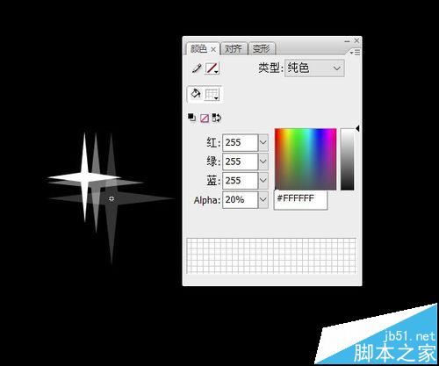Image resolution: width=439 pixels, height=366 pixels.
Task: Open the stroke color swatch picker
Action: point(212,68)
